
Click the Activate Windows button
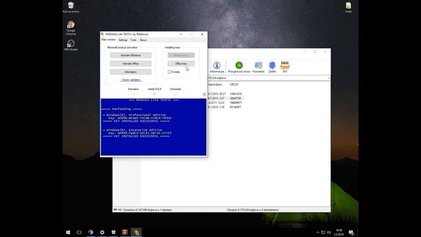tap(130, 55)
